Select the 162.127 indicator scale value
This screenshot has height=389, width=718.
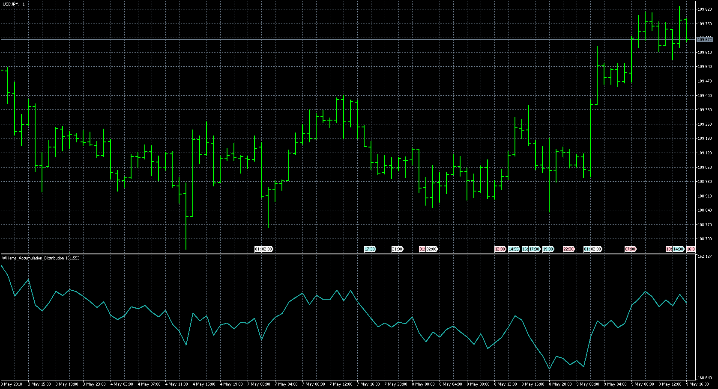(x=705, y=256)
